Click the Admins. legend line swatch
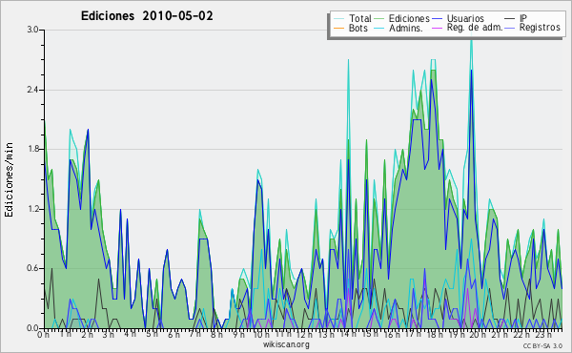572x353 pixels. pyautogui.click(x=379, y=28)
